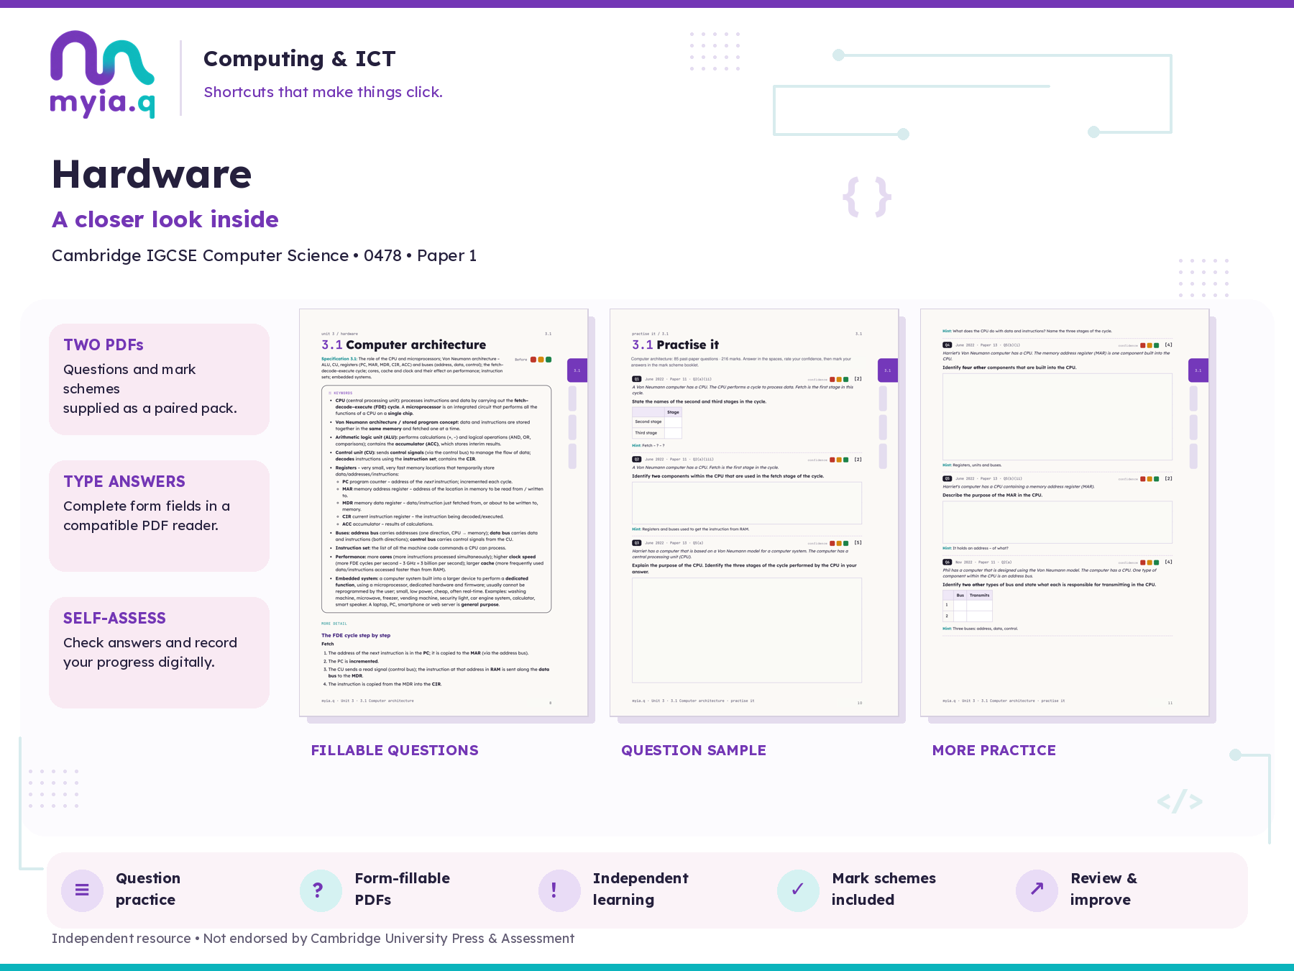Click the myia.q logo
This screenshot has width=1294, height=971.
[102, 74]
